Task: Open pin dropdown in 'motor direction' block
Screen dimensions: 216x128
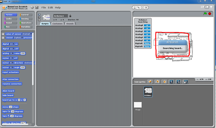Action: 12,63
